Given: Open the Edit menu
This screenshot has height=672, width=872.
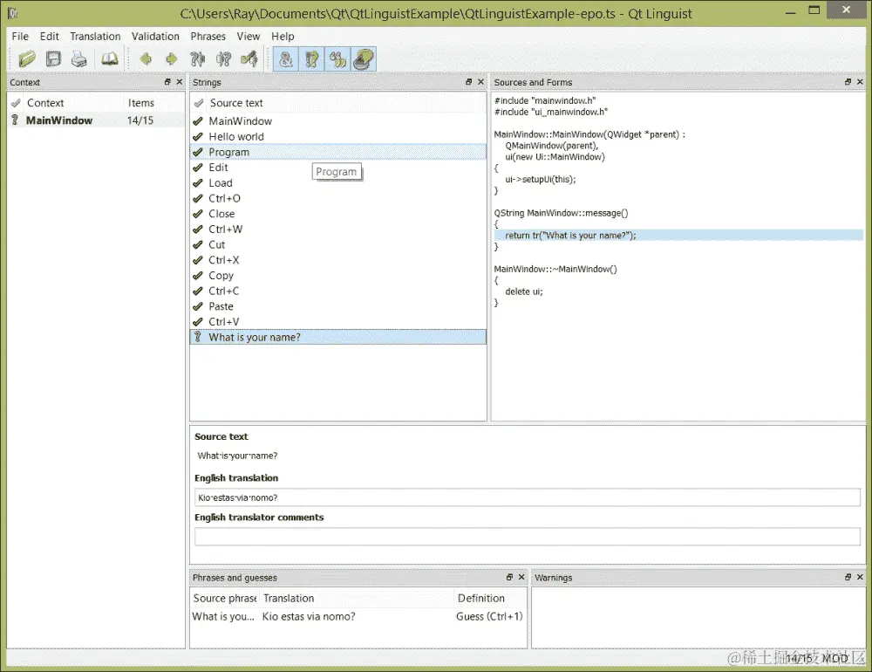Looking at the screenshot, I should (49, 36).
